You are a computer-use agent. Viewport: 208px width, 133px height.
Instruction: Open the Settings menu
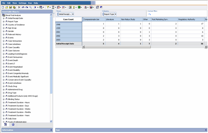[x=23, y=3]
